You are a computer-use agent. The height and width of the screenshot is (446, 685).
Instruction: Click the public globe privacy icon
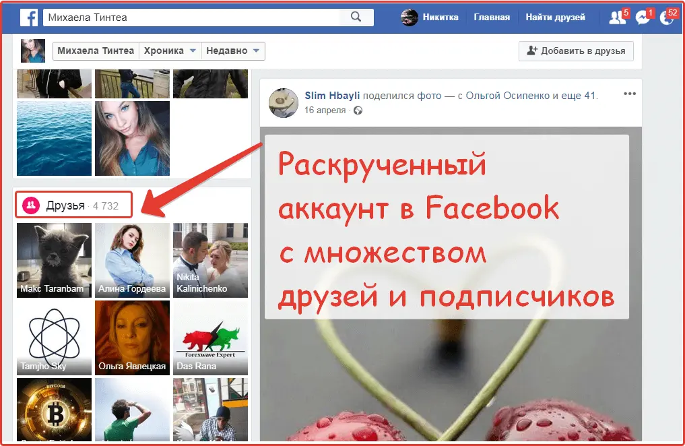coord(358,110)
